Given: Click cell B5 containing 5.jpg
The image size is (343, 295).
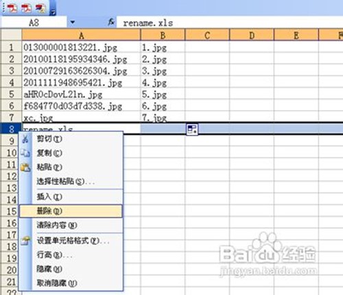Looking at the screenshot, I should click(x=163, y=94).
